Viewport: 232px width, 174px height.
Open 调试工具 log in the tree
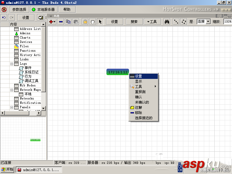[31, 81]
